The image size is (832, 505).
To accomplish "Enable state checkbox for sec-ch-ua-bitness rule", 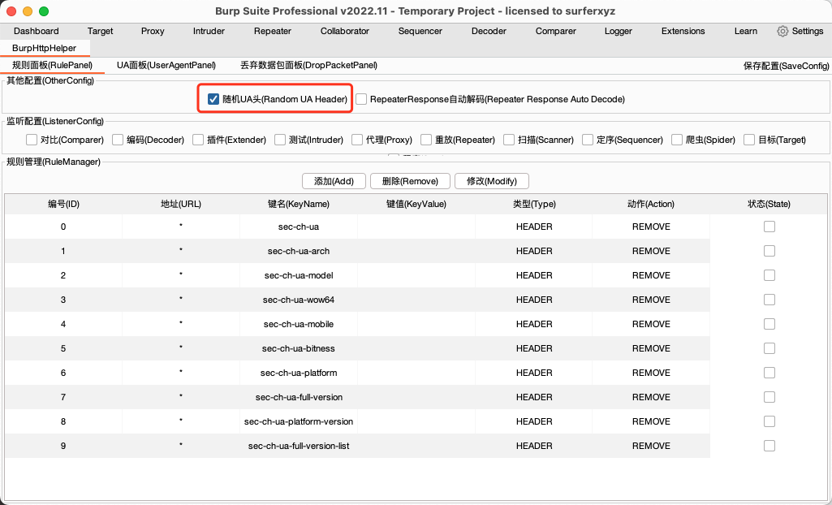I will pyautogui.click(x=769, y=348).
